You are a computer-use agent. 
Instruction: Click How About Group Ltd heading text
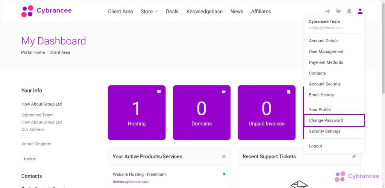pyautogui.click(x=41, y=104)
